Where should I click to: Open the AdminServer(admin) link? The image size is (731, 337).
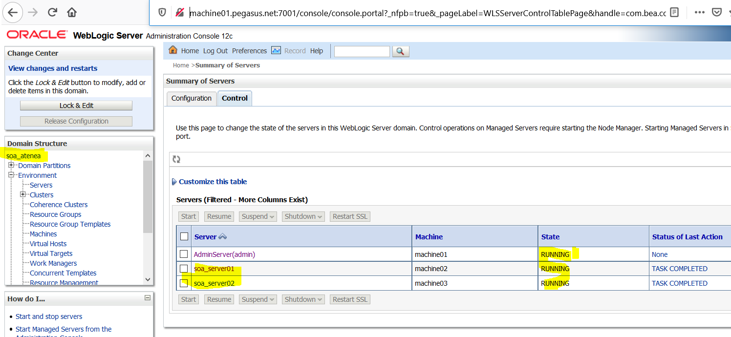224,254
